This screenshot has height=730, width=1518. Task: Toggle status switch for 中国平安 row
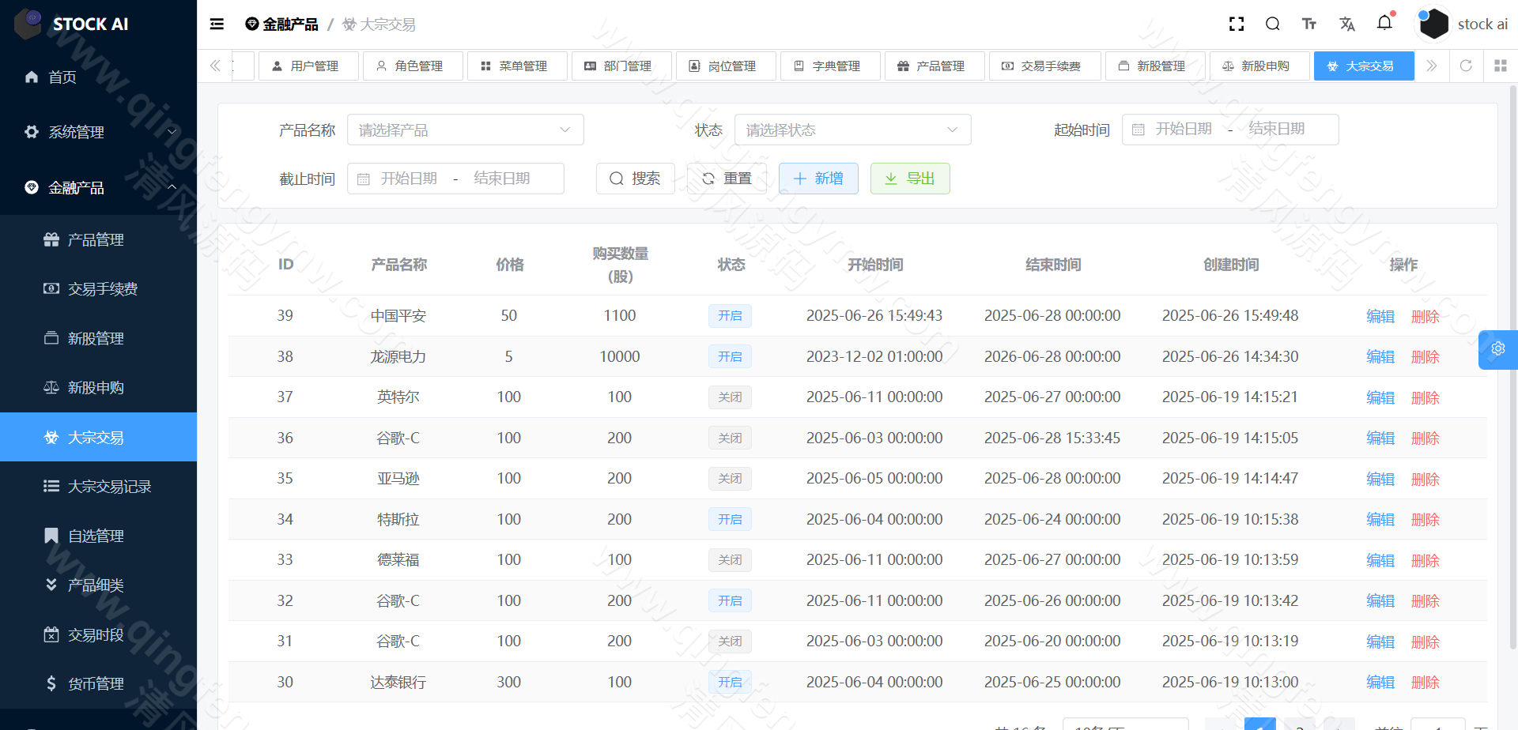point(730,315)
